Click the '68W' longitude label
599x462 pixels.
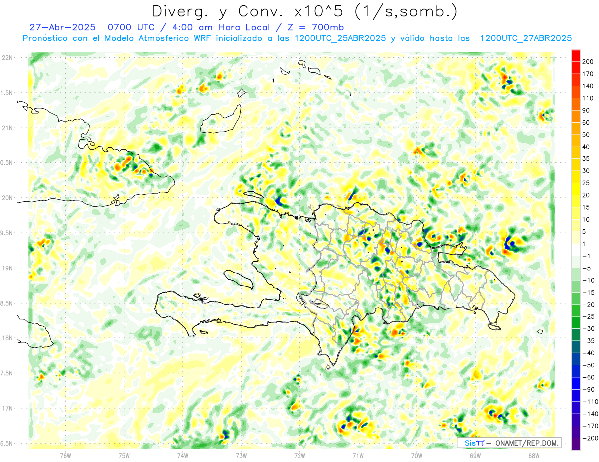coord(534,455)
